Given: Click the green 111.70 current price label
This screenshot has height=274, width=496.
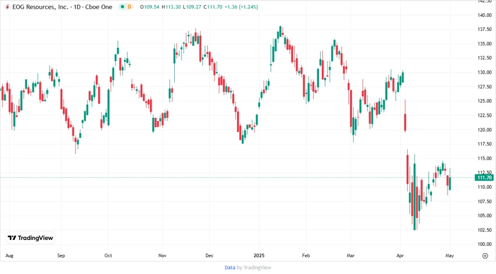Looking at the screenshot, I should 484,178.
